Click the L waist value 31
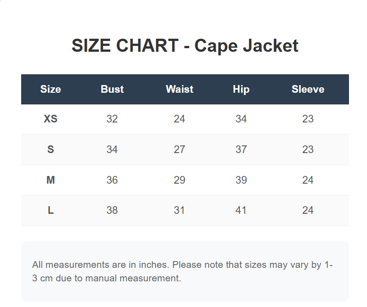Image resolution: width=367 pixels, height=307 pixels. pos(180,210)
